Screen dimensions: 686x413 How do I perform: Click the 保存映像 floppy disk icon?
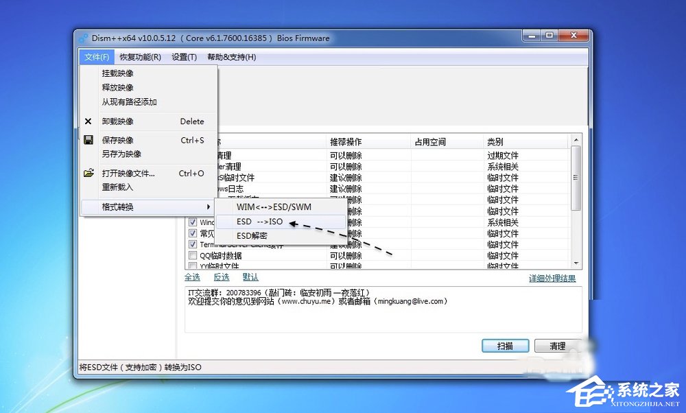coord(88,140)
